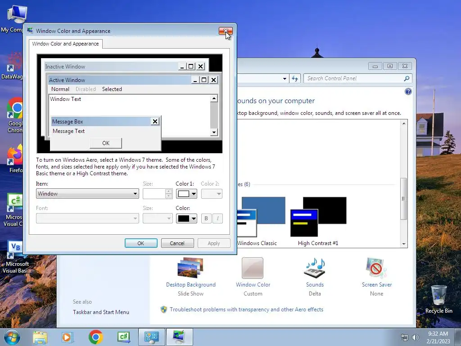461x346 pixels.
Task: Open the address bar history dropdown arrow
Action: tap(285, 78)
